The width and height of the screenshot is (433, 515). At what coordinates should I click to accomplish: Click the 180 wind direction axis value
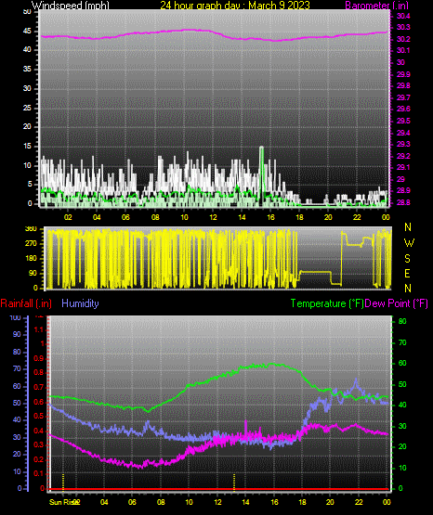point(31,259)
